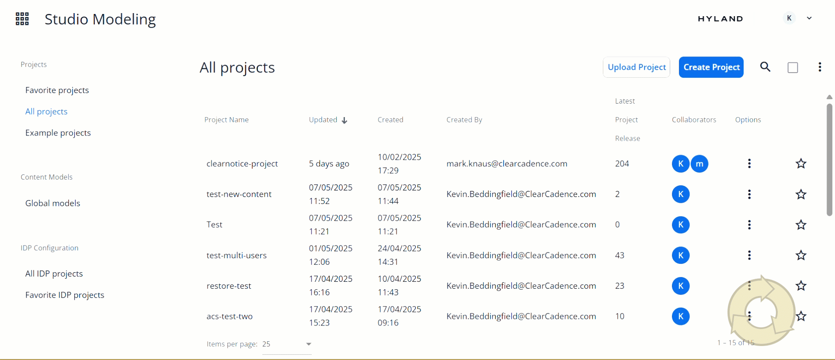Sort by the Updated column arrow
Image resolution: width=835 pixels, height=360 pixels.
click(344, 120)
